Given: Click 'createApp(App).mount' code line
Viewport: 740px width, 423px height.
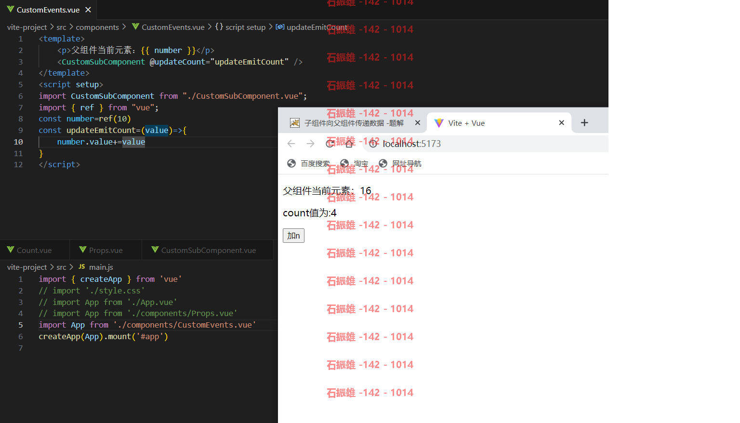Looking at the screenshot, I should 104,336.
